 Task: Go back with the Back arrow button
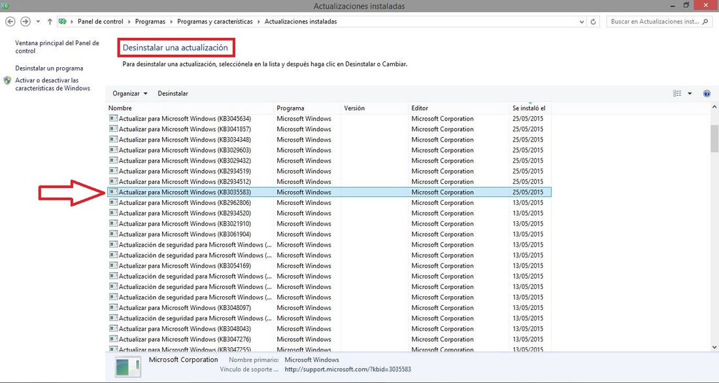pos(10,22)
